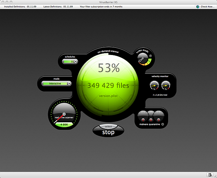Viewport: 217px width, 178px height.
Task: Open the schedules arrow button
Action: pos(76,62)
